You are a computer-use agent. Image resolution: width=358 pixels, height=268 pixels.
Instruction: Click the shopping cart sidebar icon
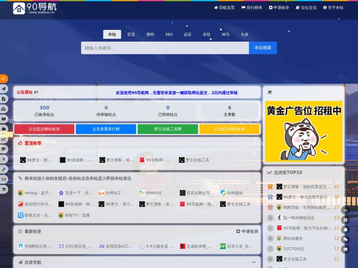click(x=4, y=189)
